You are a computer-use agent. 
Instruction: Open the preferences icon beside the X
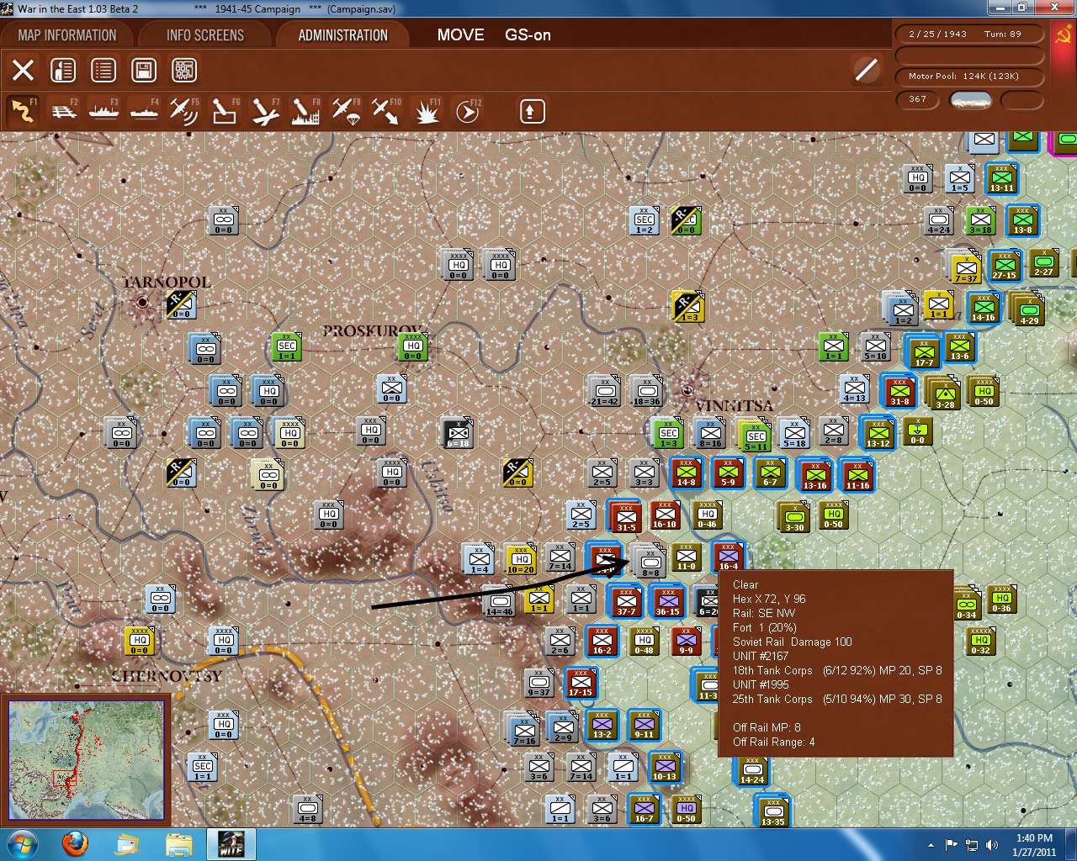[63, 70]
